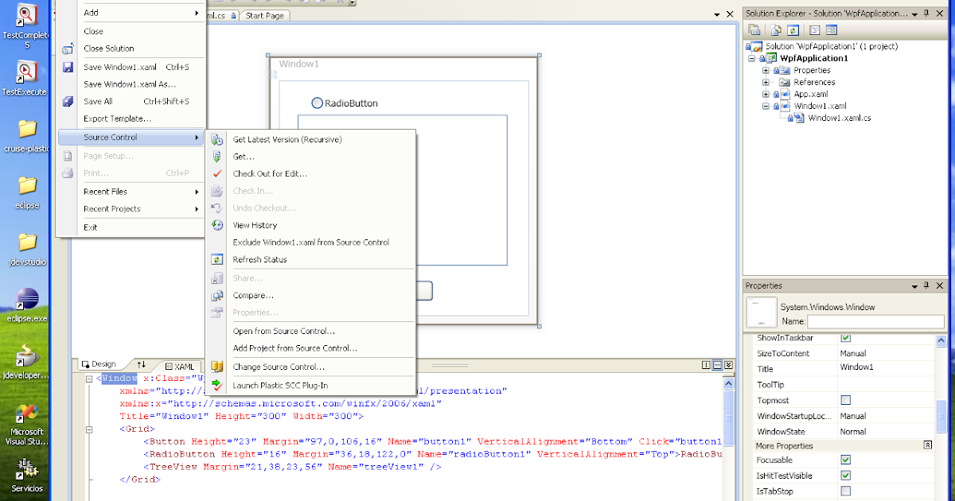Open the Properties window icon in Solution Explorer toolbar
This screenshot has width=955, height=501.
753,29
